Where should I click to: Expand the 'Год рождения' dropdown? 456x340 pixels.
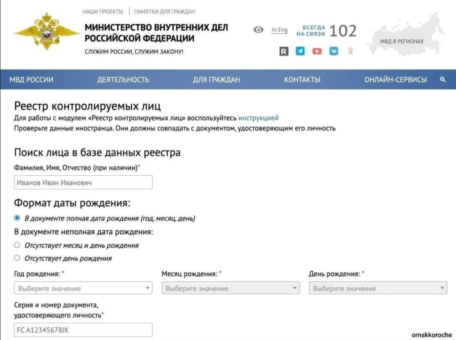click(83, 288)
